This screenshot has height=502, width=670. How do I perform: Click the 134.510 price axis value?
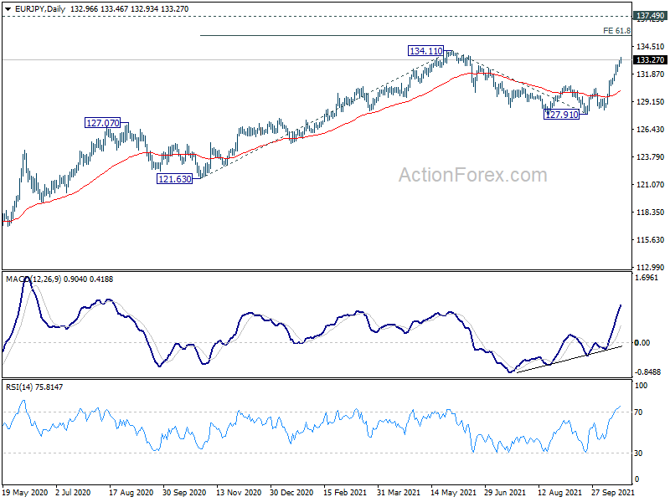pos(651,47)
